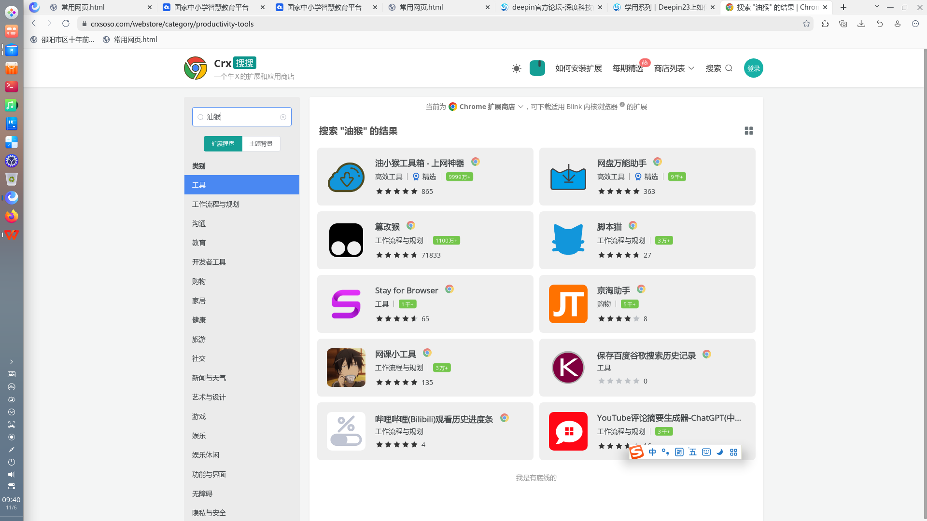Open the 篡改猴 Tampermonkey icon
Viewport: 927px width, 521px height.
(346, 240)
